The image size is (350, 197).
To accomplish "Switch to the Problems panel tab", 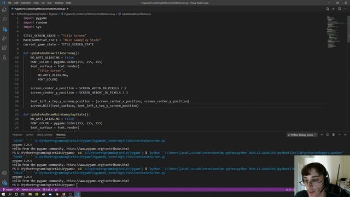I will pyautogui.click(x=17, y=135).
